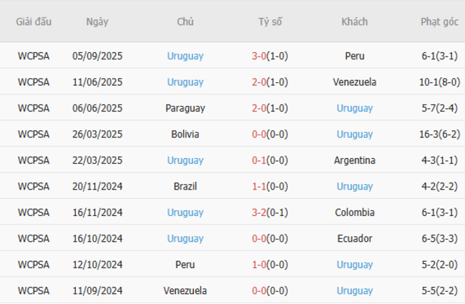Click the Phạt góc column header
Screen dimensions: 465x304
coord(439,21)
